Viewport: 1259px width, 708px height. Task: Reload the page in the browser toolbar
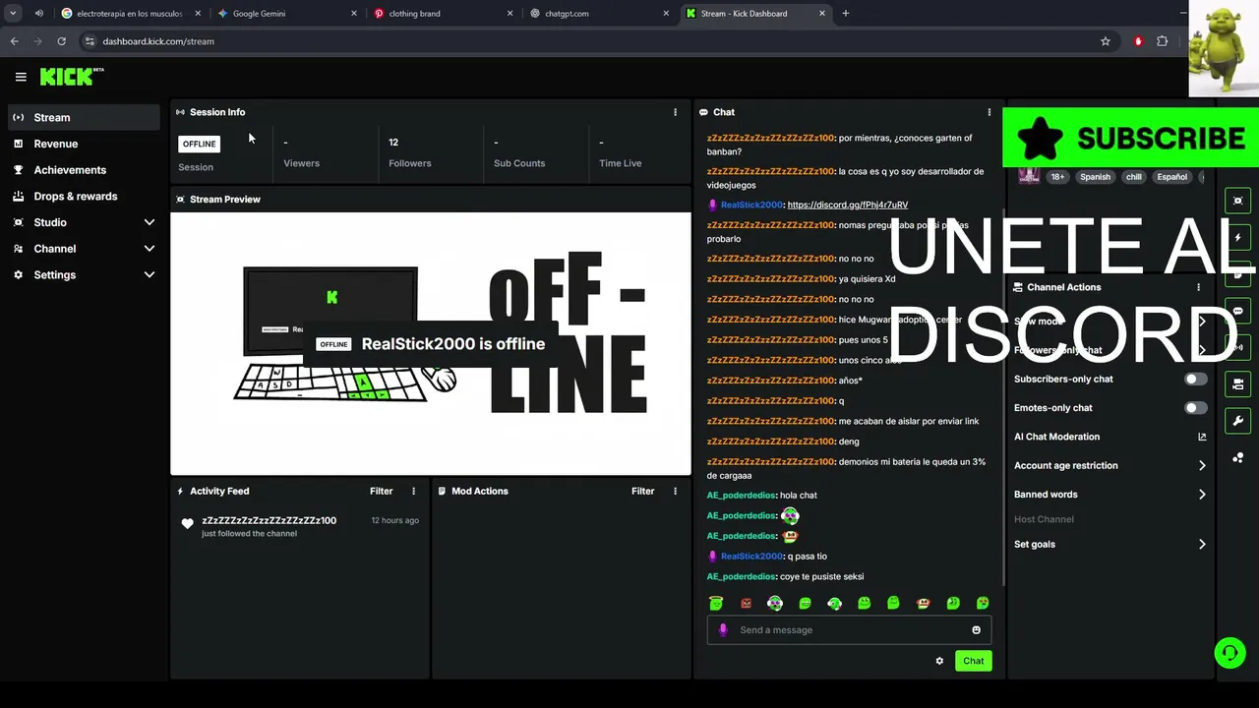click(61, 41)
